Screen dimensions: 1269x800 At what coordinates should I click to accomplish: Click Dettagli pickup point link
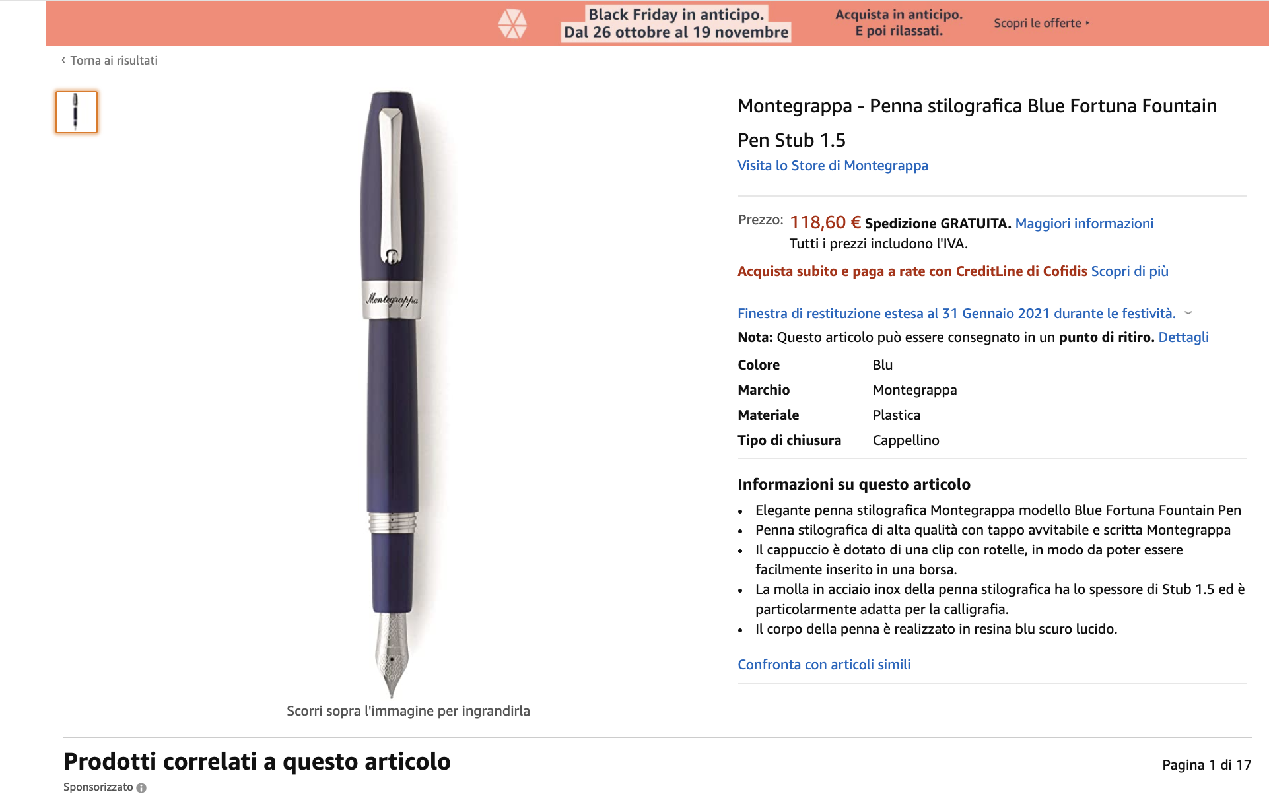tap(1183, 337)
